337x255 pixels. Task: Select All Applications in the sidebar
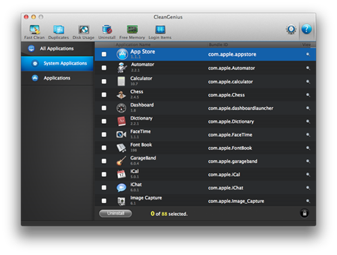coord(57,49)
